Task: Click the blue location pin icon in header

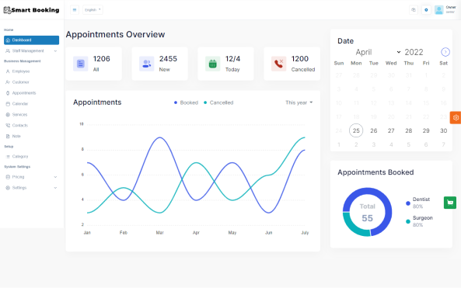Action: pos(426,10)
